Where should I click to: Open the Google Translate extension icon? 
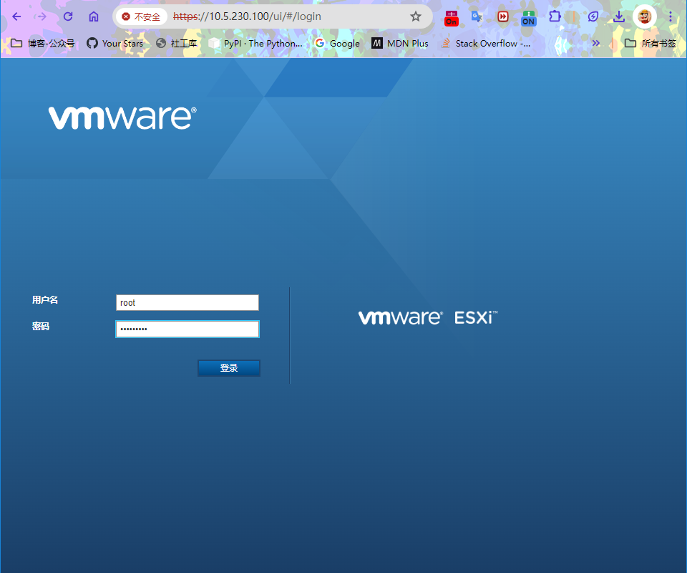[x=477, y=16]
